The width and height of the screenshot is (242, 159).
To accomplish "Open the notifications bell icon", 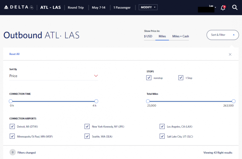I will tap(223, 8).
